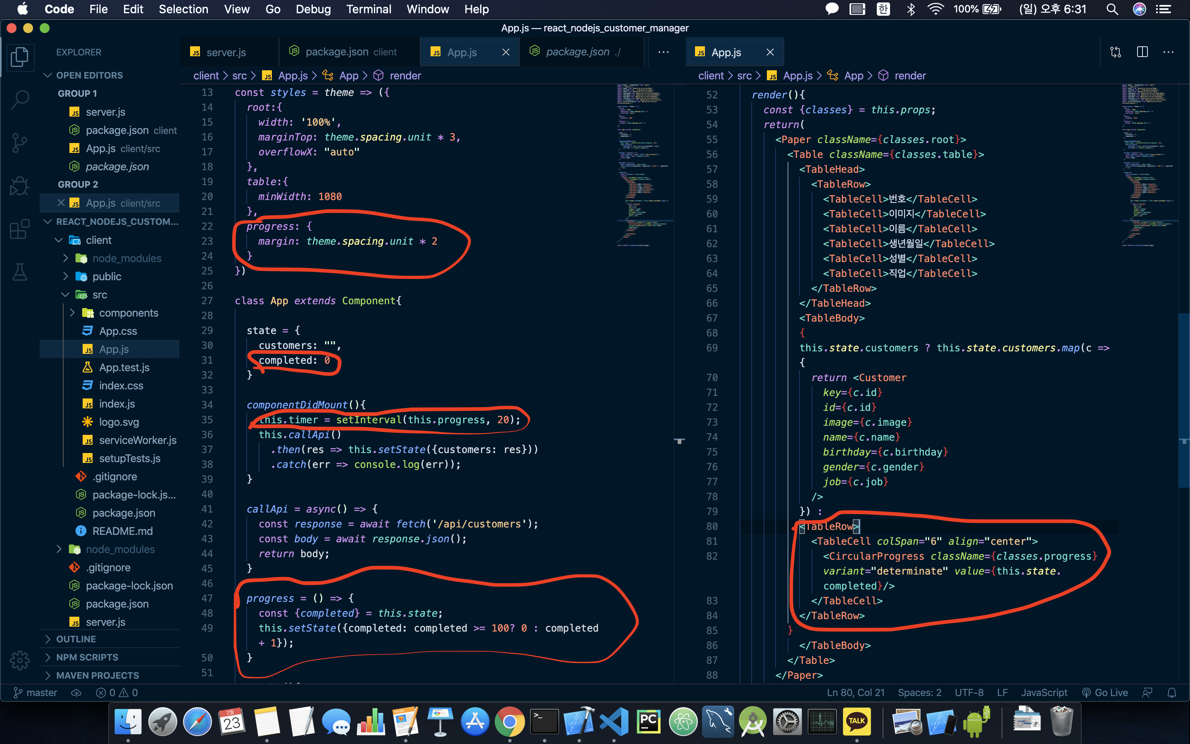Click the errors and warnings status indicator
This screenshot has width=1190, height=744.
coord(117,693)
